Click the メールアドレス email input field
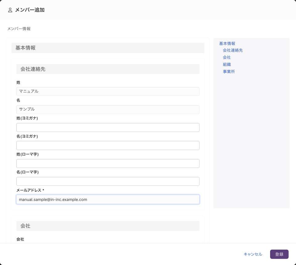Screen dimensions: 296x265 tap(108, 199)
